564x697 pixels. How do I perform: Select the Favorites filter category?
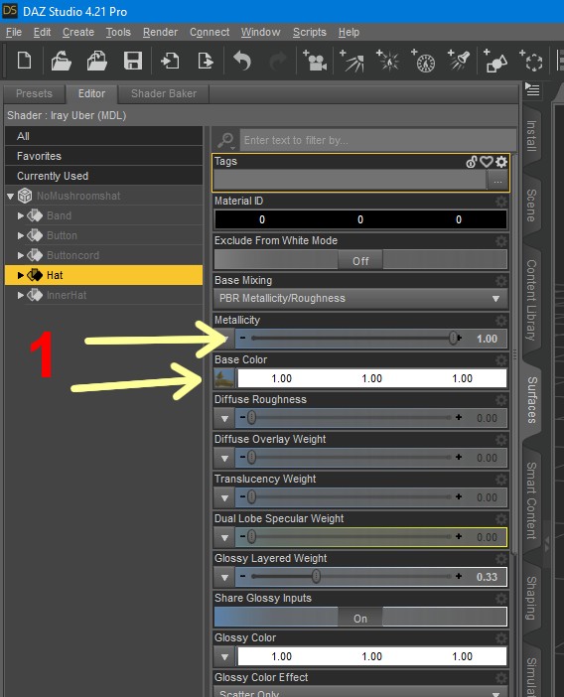pos(103,156)
